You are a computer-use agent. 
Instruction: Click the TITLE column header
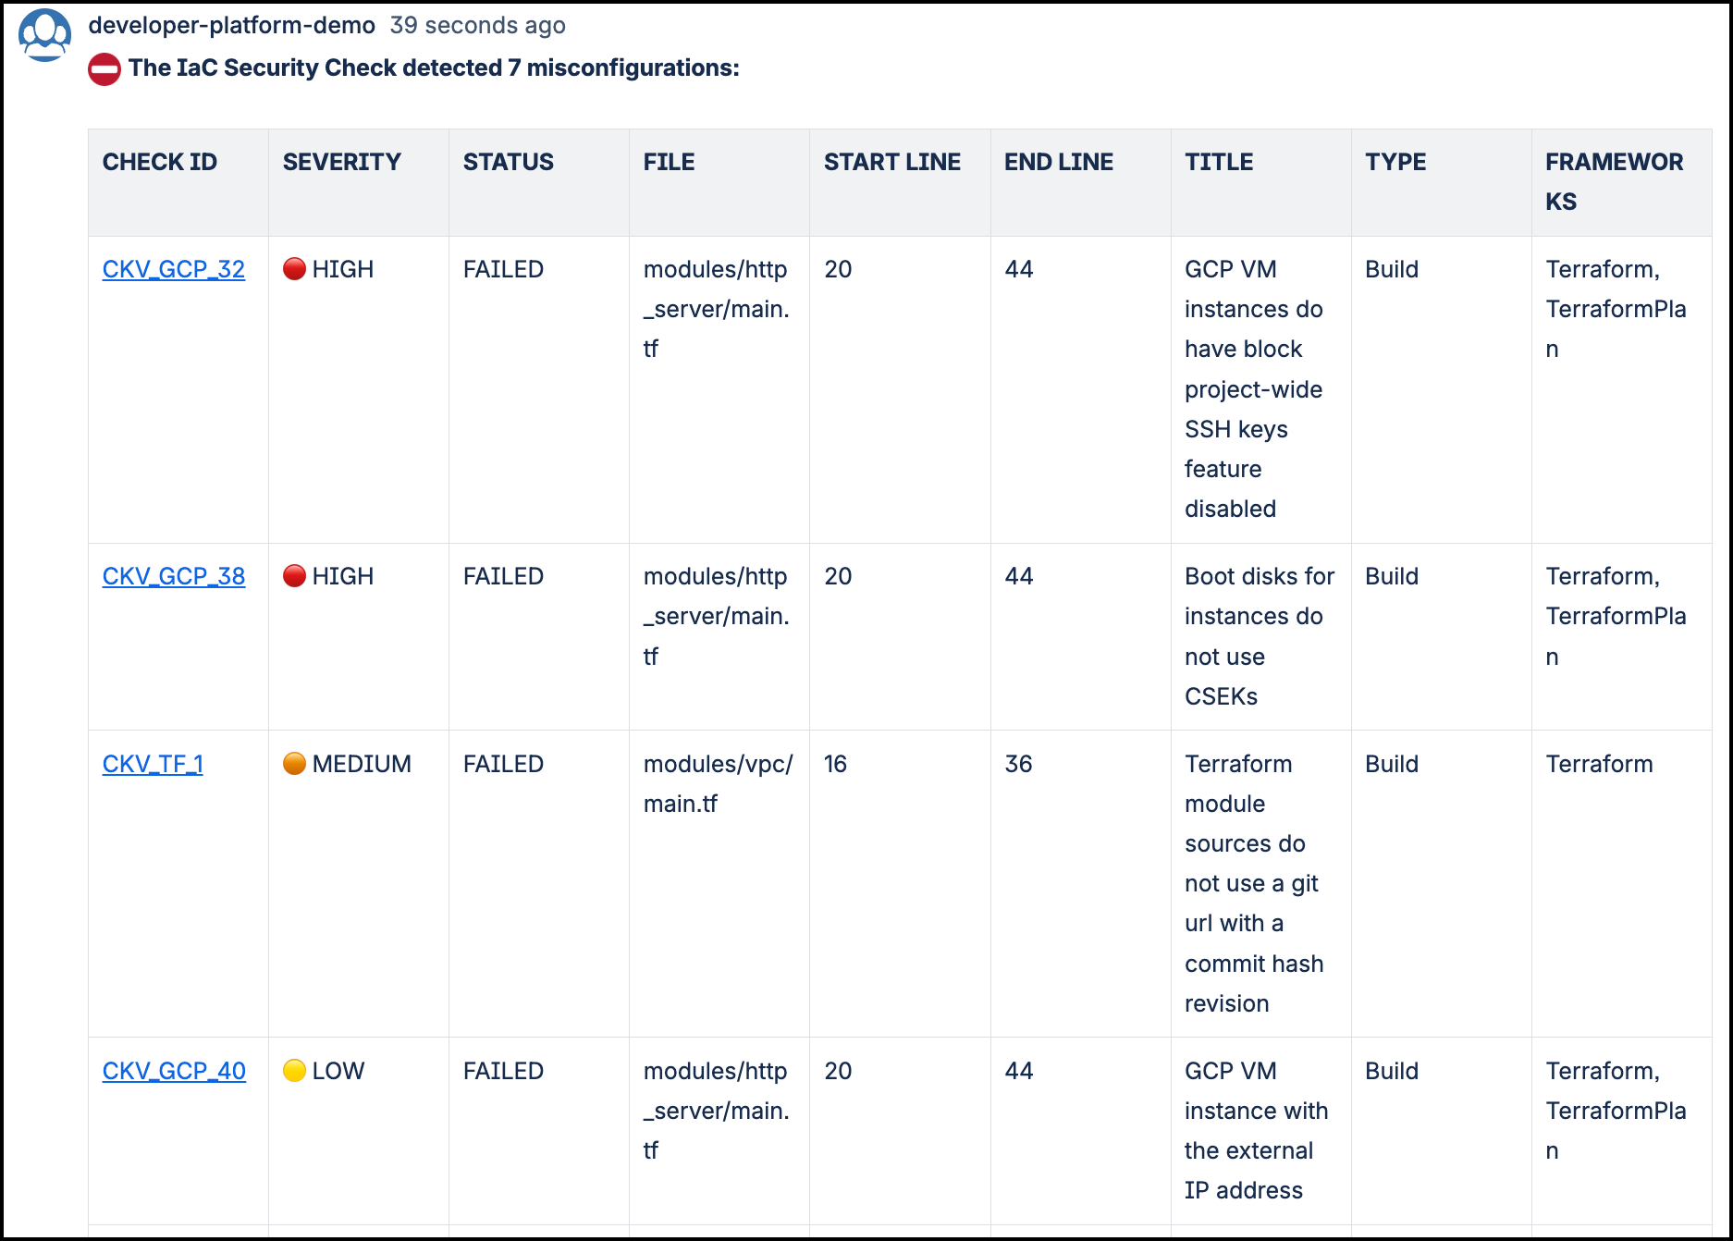(1219, 162)
